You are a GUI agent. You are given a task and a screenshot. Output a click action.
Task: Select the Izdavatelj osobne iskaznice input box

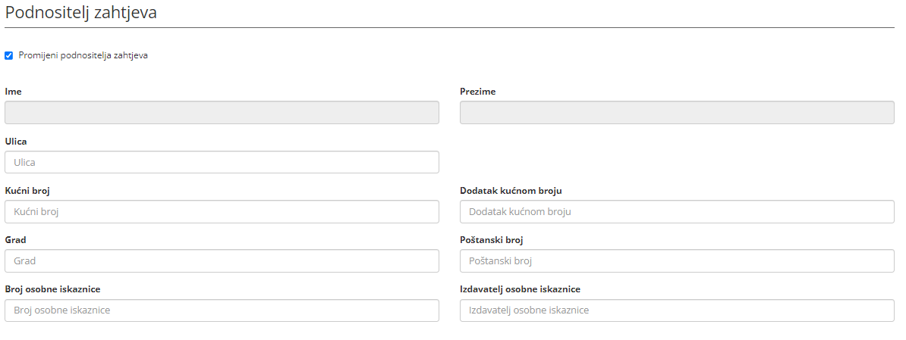click(x=677, y=310)
